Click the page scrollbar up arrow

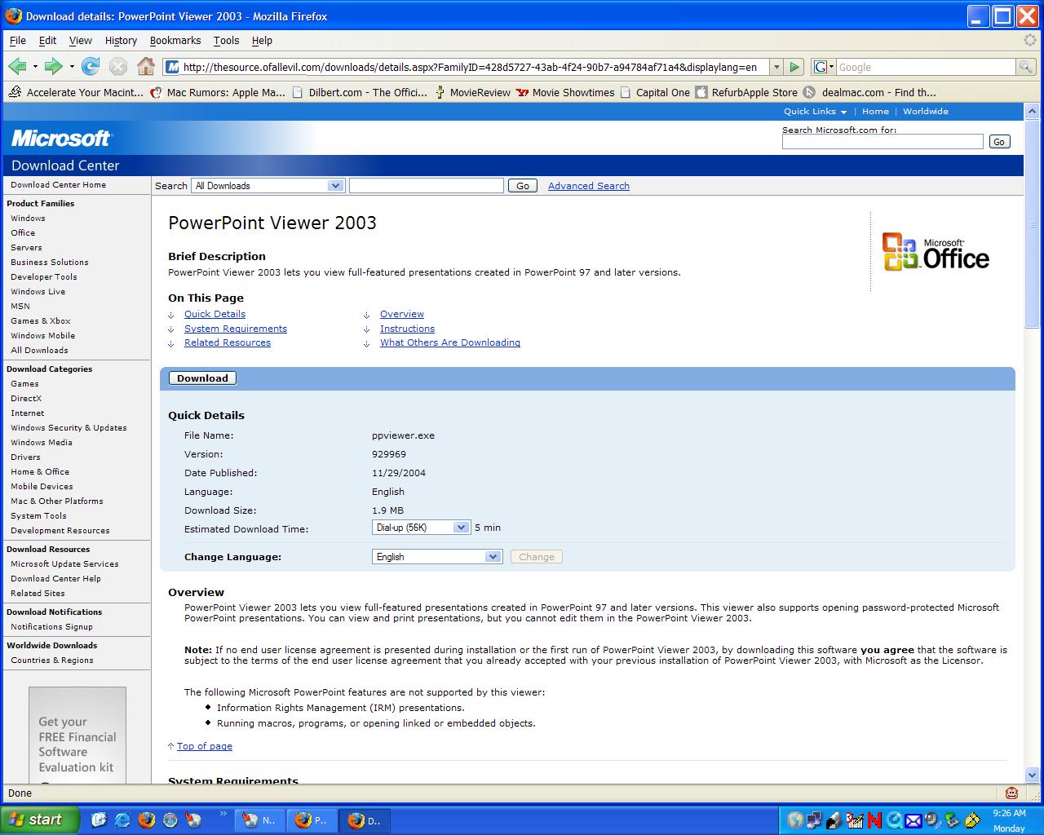tap(1032, 112)
